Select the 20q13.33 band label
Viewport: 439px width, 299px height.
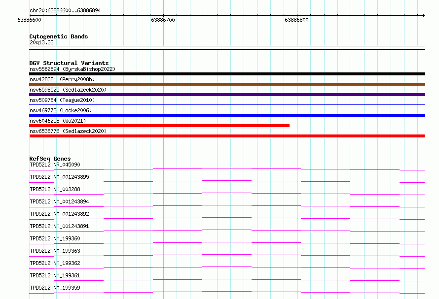(41, 42)
